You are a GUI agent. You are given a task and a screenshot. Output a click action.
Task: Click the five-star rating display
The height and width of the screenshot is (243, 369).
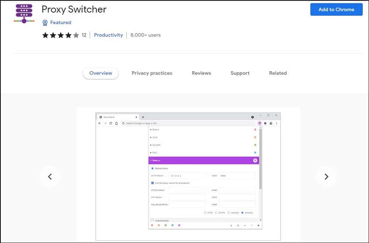(x=61, y=35)
